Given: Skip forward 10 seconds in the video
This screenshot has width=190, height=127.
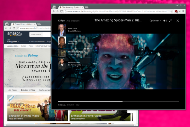Looking at the screenshot, I should 139,62.
